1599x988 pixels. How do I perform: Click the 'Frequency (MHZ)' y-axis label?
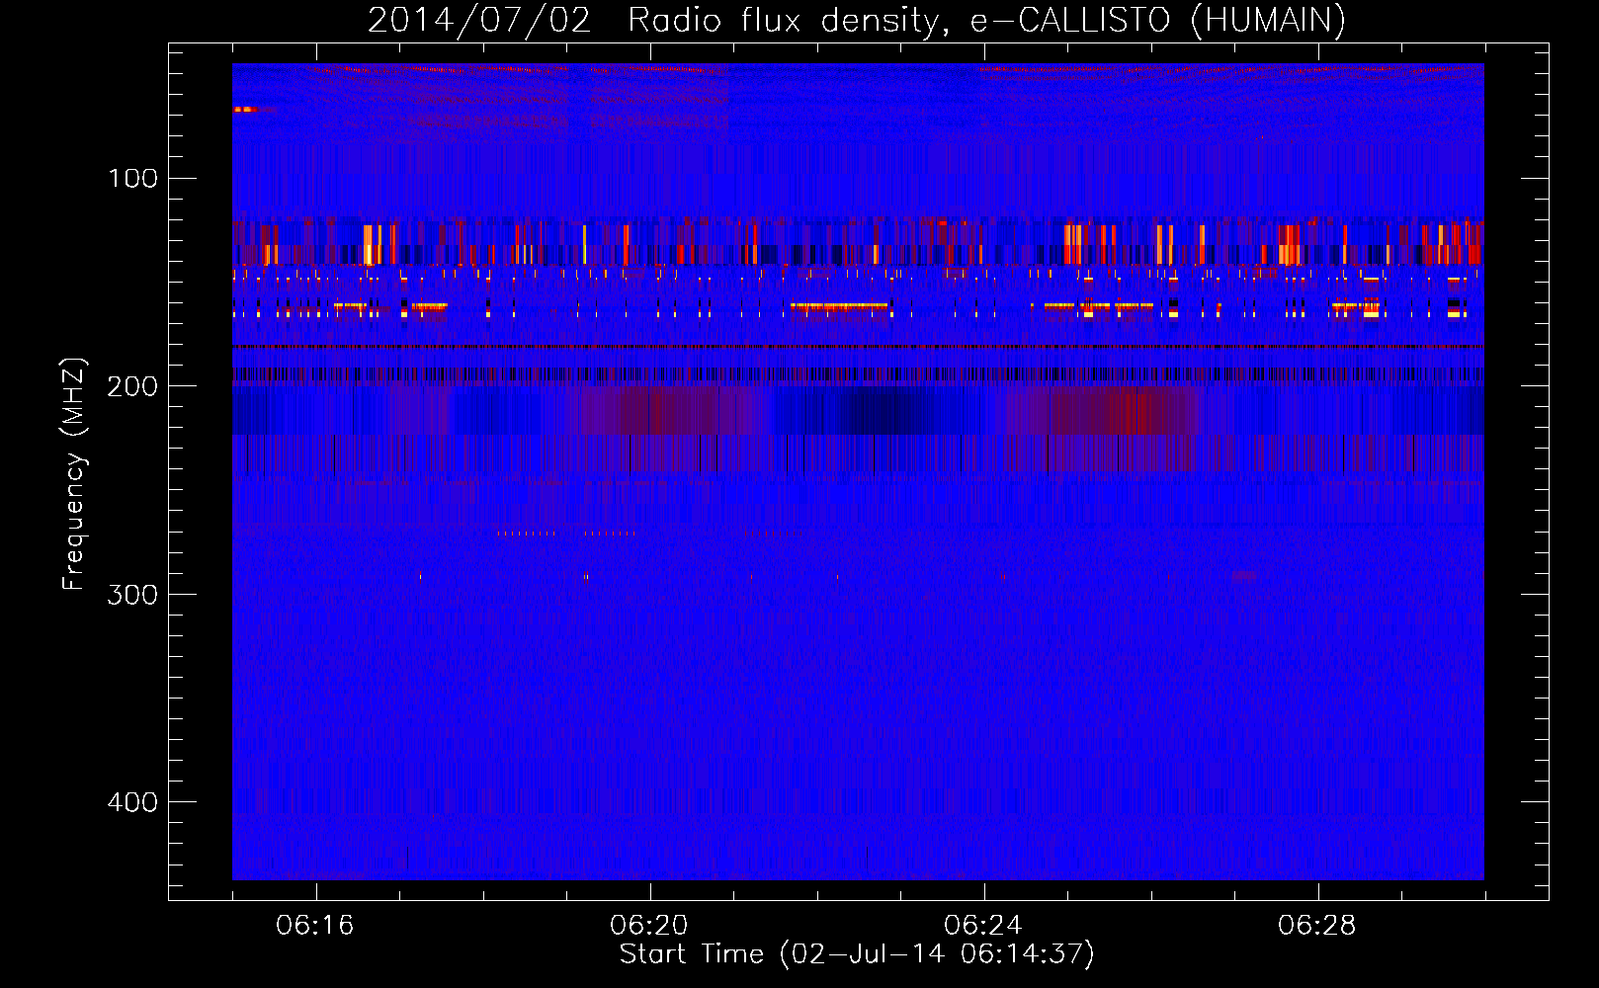pyautogui.click(x=74, y=474)
